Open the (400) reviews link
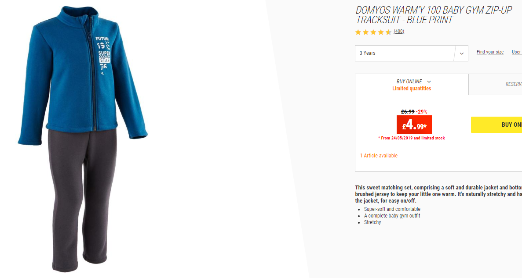522x278 pixels. [399, 31]
